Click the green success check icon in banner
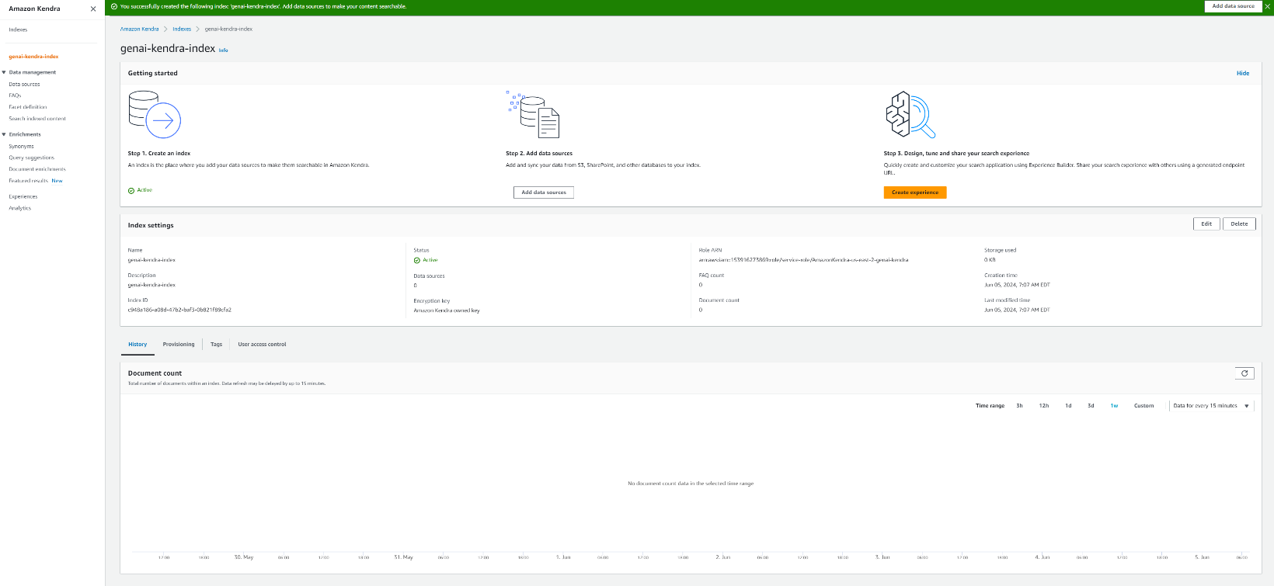This screenshot has width=1274, height=586. click(x=114, y=6)
